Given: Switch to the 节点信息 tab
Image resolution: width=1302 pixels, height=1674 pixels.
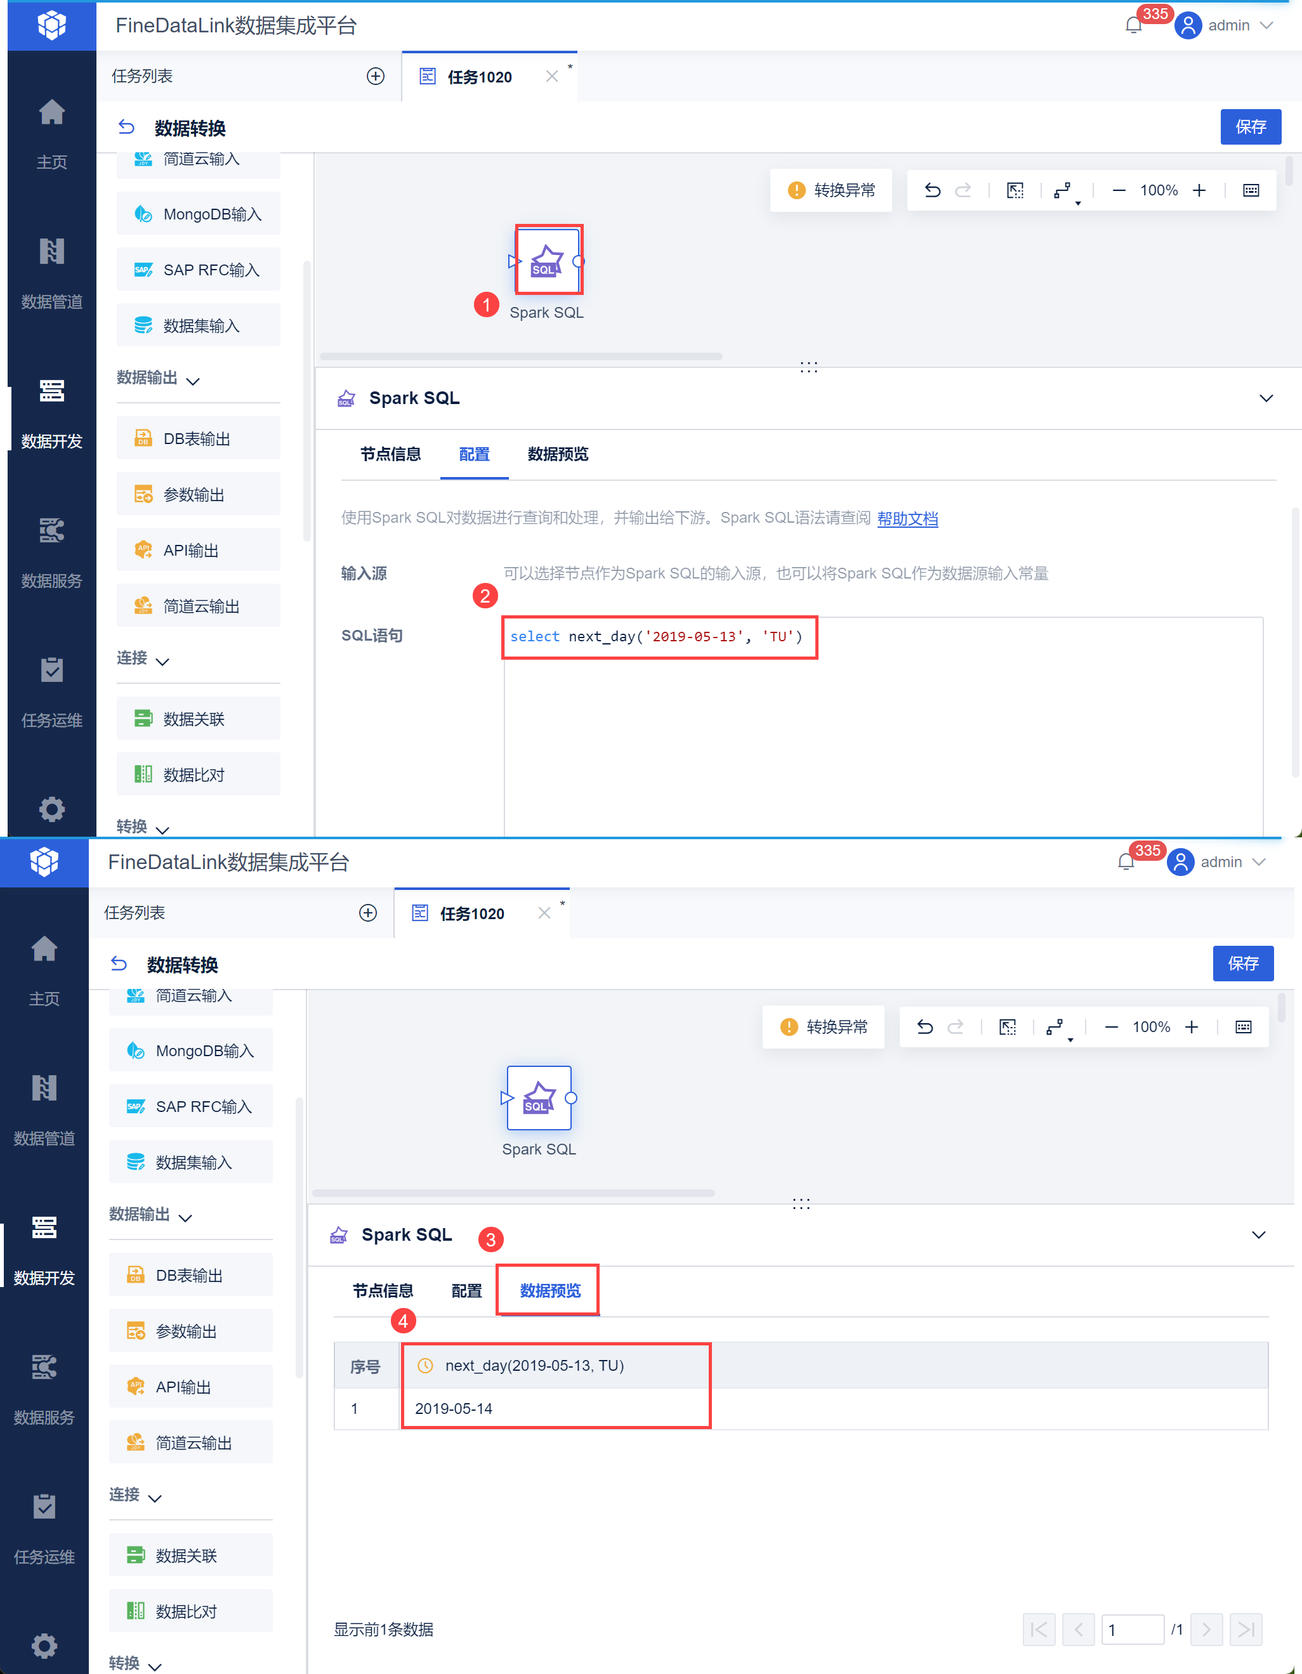Looking at the screenshot, I should [x=390, y=454].
